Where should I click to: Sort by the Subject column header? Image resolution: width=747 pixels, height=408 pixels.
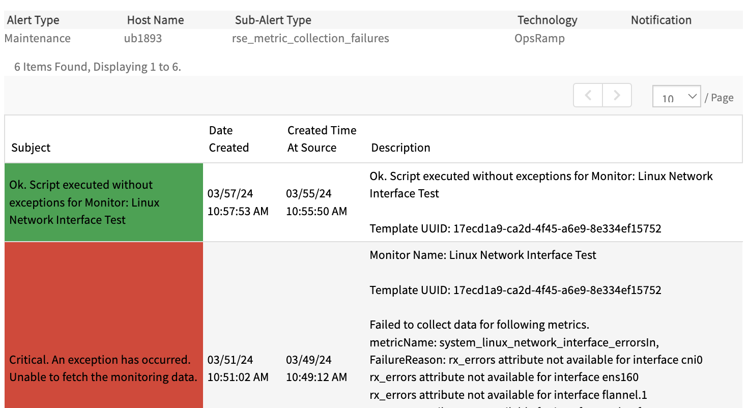(31, 148)
